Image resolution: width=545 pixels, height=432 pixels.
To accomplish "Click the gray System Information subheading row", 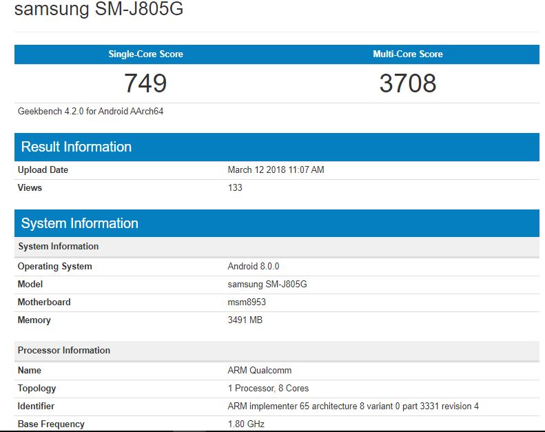I will pos(277,247).
